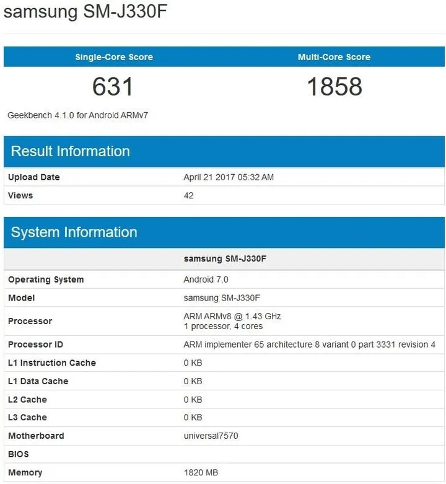Screen dimensions: 446x484
Task: Click the multi-core score value 1858
Action: (x=334, y=87)
